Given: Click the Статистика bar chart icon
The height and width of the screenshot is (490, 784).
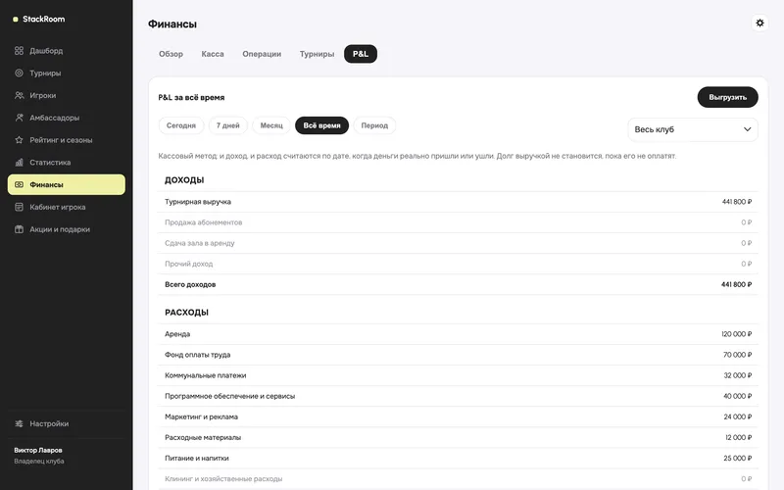Looking at the screenshot, I should point(19,162).
